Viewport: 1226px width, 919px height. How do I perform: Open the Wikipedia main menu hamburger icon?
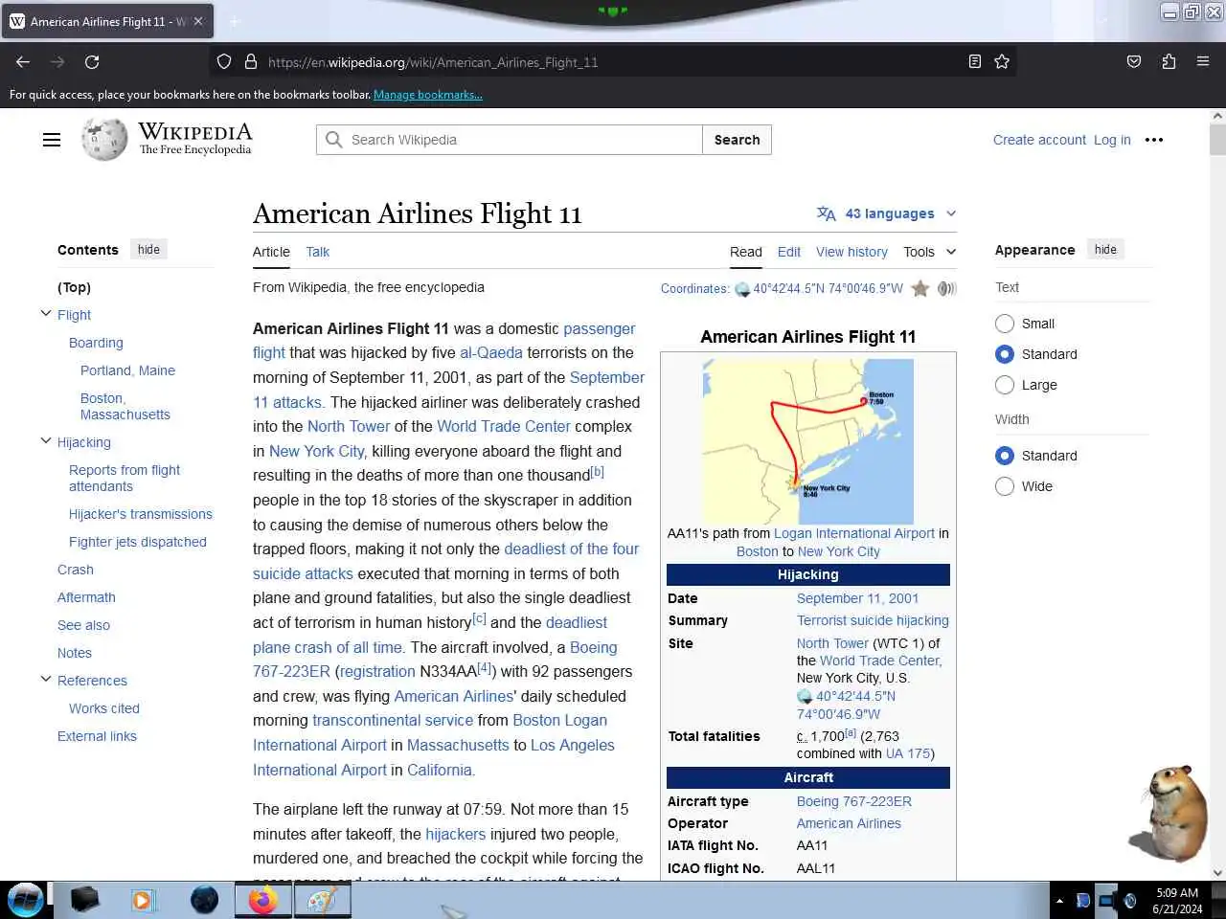tap(52, 140)
